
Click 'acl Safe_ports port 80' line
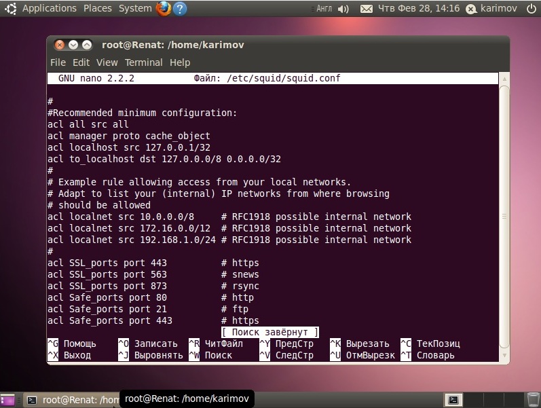coord(151,297)
